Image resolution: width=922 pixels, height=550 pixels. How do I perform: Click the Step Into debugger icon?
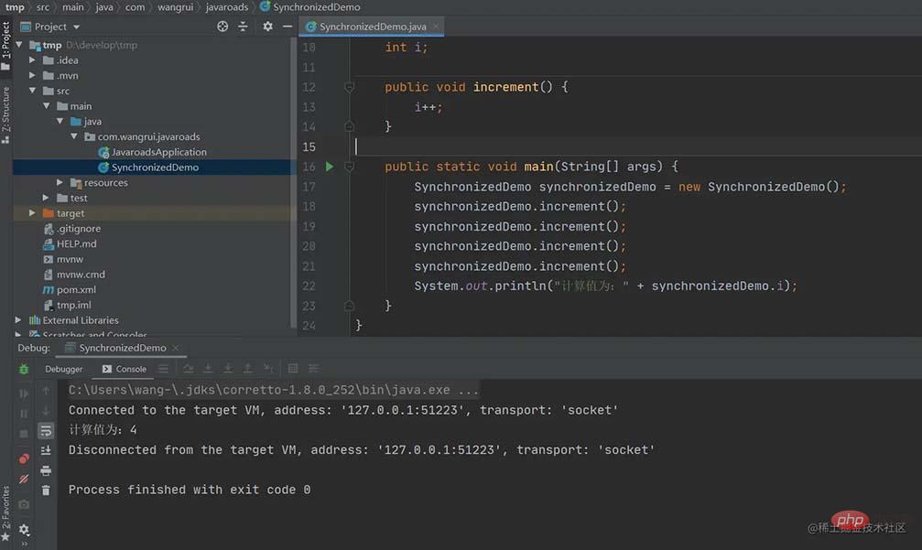coord(208,369)
